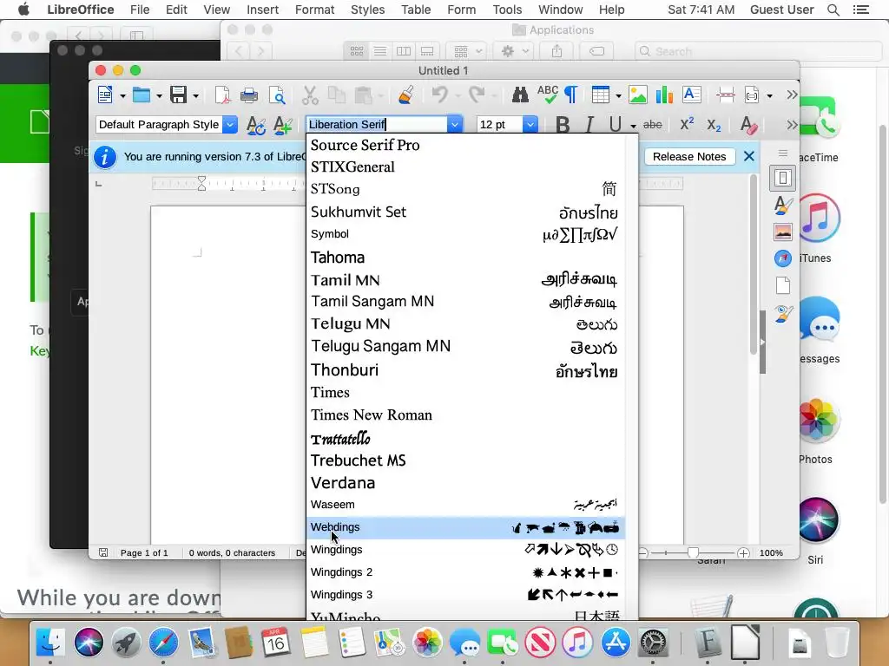889x666 pixels.
Task: Open the sidebar Navigator compass icon
Action: pyautogui.click(x=783, y=258)
